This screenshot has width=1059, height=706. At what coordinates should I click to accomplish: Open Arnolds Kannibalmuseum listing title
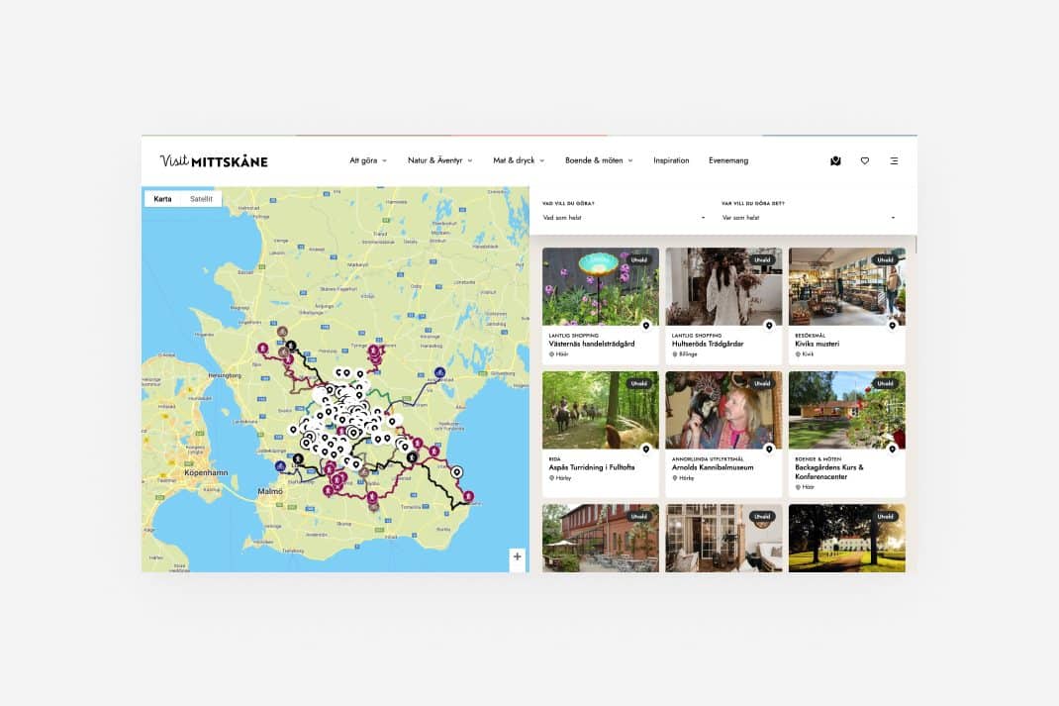[713, 467]
